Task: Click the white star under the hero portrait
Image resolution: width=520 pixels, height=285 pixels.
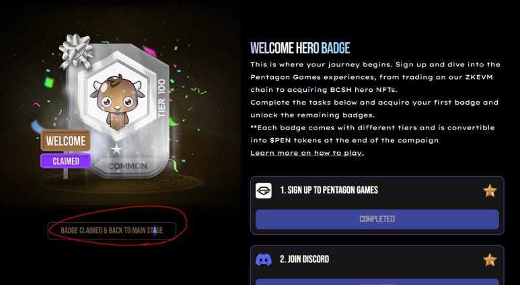Action: 116,150
